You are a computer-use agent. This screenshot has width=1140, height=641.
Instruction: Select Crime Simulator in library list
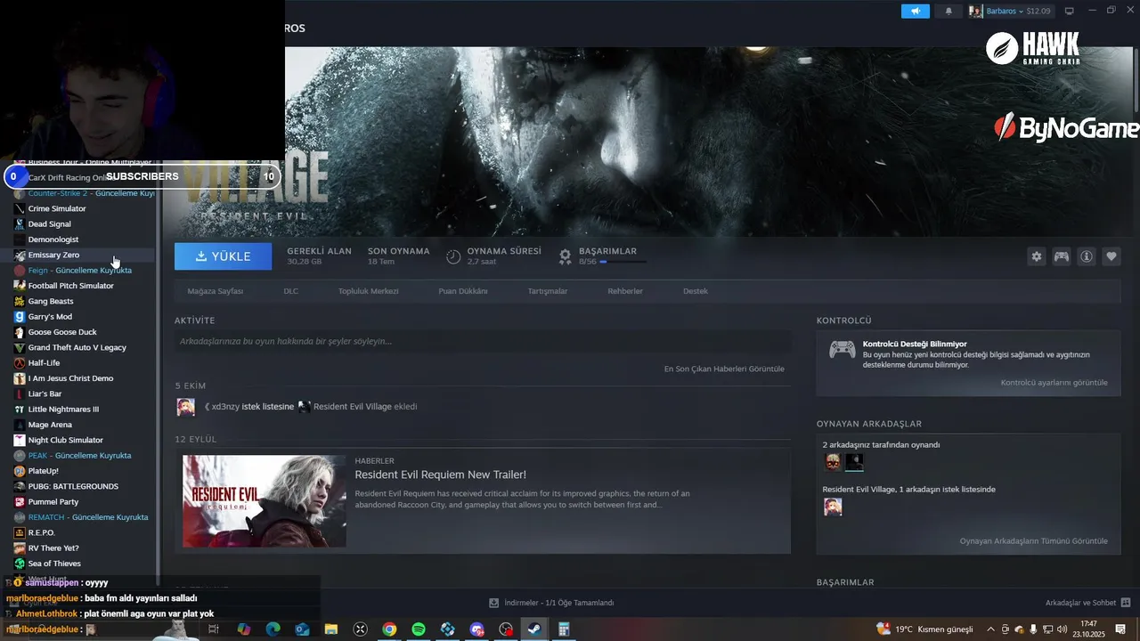tap(57, 208)
